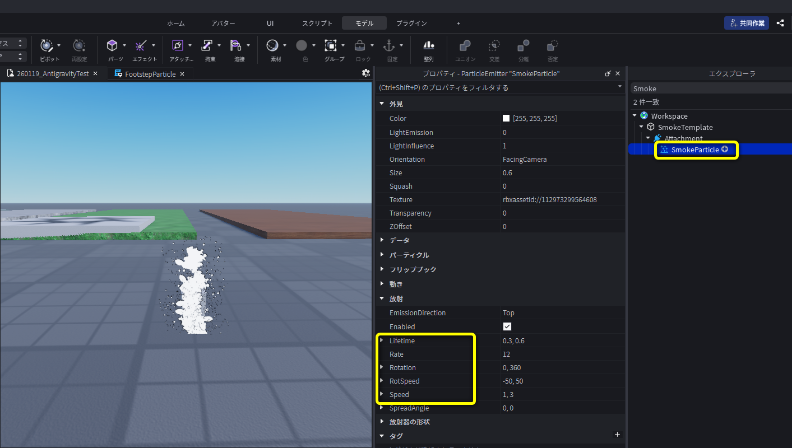The image size is (792, 448).
Task: Click the ユニオン (Union) icon
Action: (465, 45)
